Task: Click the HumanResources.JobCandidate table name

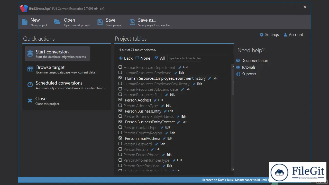Action: (x=151, y=89)
